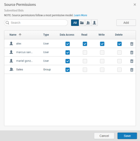The height and width of the screenshot is (141, 140).
Task: Open the Learn More link
Action: (81, 15)
